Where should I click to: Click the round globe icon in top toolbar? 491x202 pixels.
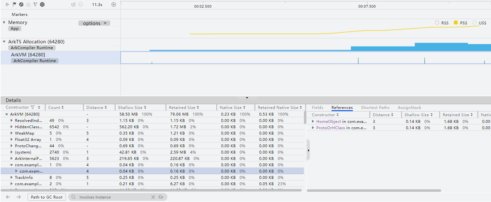click(21, 4)
